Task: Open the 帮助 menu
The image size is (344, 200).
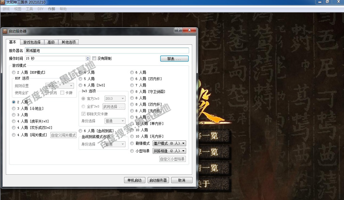Action: pyautogui.click(x=63, y=9)
